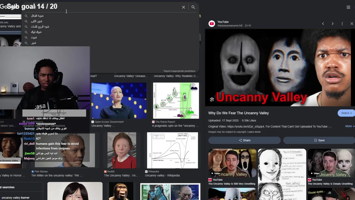Select suggestion "شبيبة القبائل"
The width and height of the screenshot is (355, 200).
click(x=37, y=16)
